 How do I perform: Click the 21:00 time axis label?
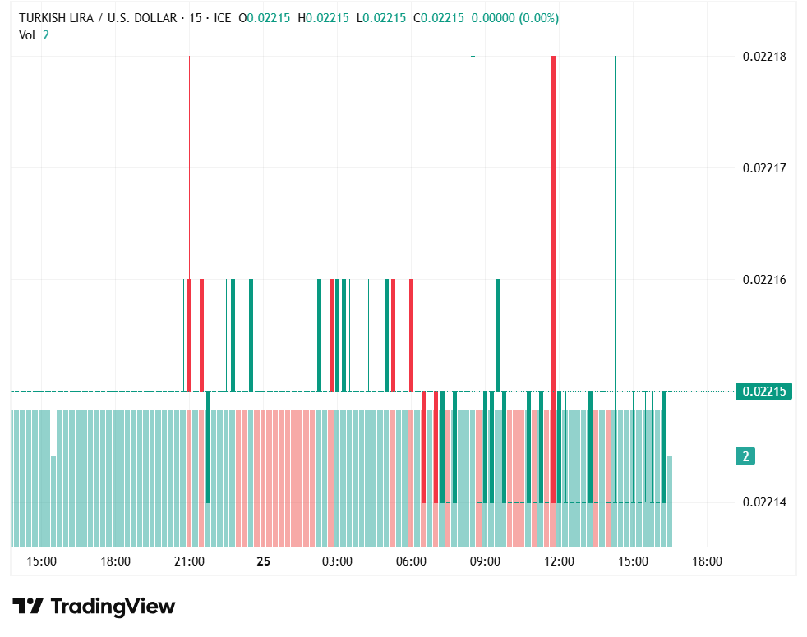(x=189, y=561)
